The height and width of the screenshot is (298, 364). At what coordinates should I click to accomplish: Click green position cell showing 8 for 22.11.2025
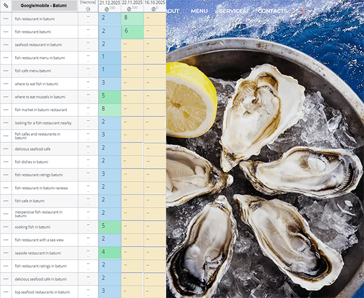pos(132,18)
